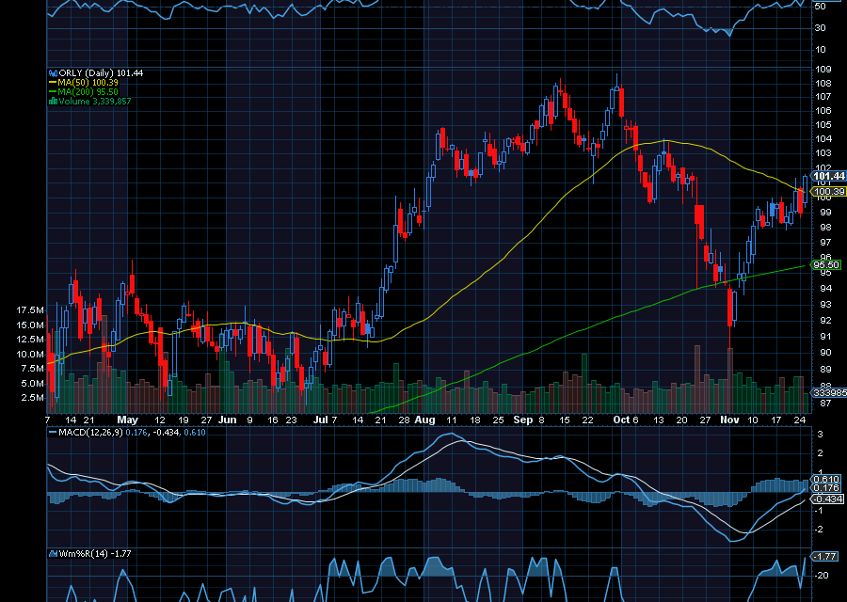Click the Wm%R indicator icon in the bottom pane
This screenshot has width=847, height=602.
tap(53, 555)
